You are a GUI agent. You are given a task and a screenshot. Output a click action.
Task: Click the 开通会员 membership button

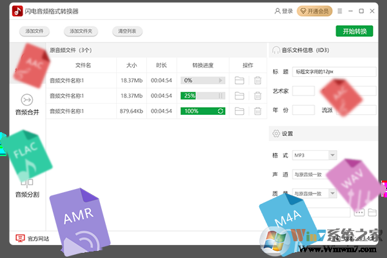(x=314, y=11)
